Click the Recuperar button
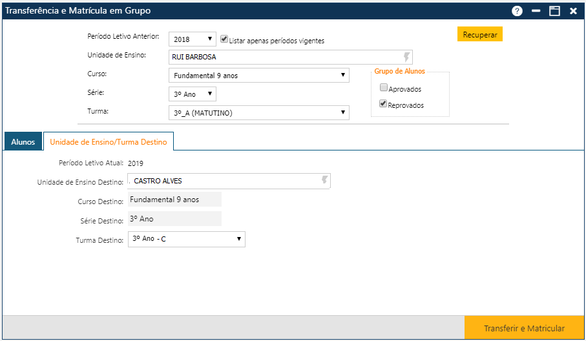586x341 pixels. click(x=479, y=35)
